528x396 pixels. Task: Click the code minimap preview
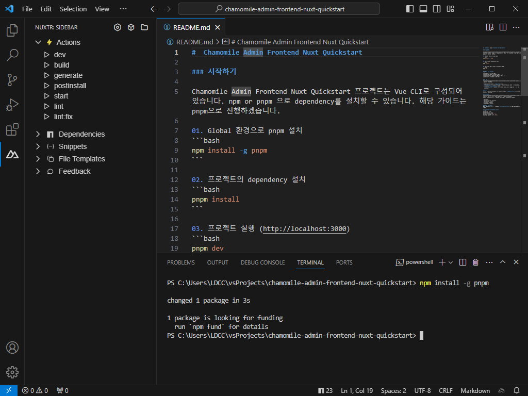click(502, 82)
